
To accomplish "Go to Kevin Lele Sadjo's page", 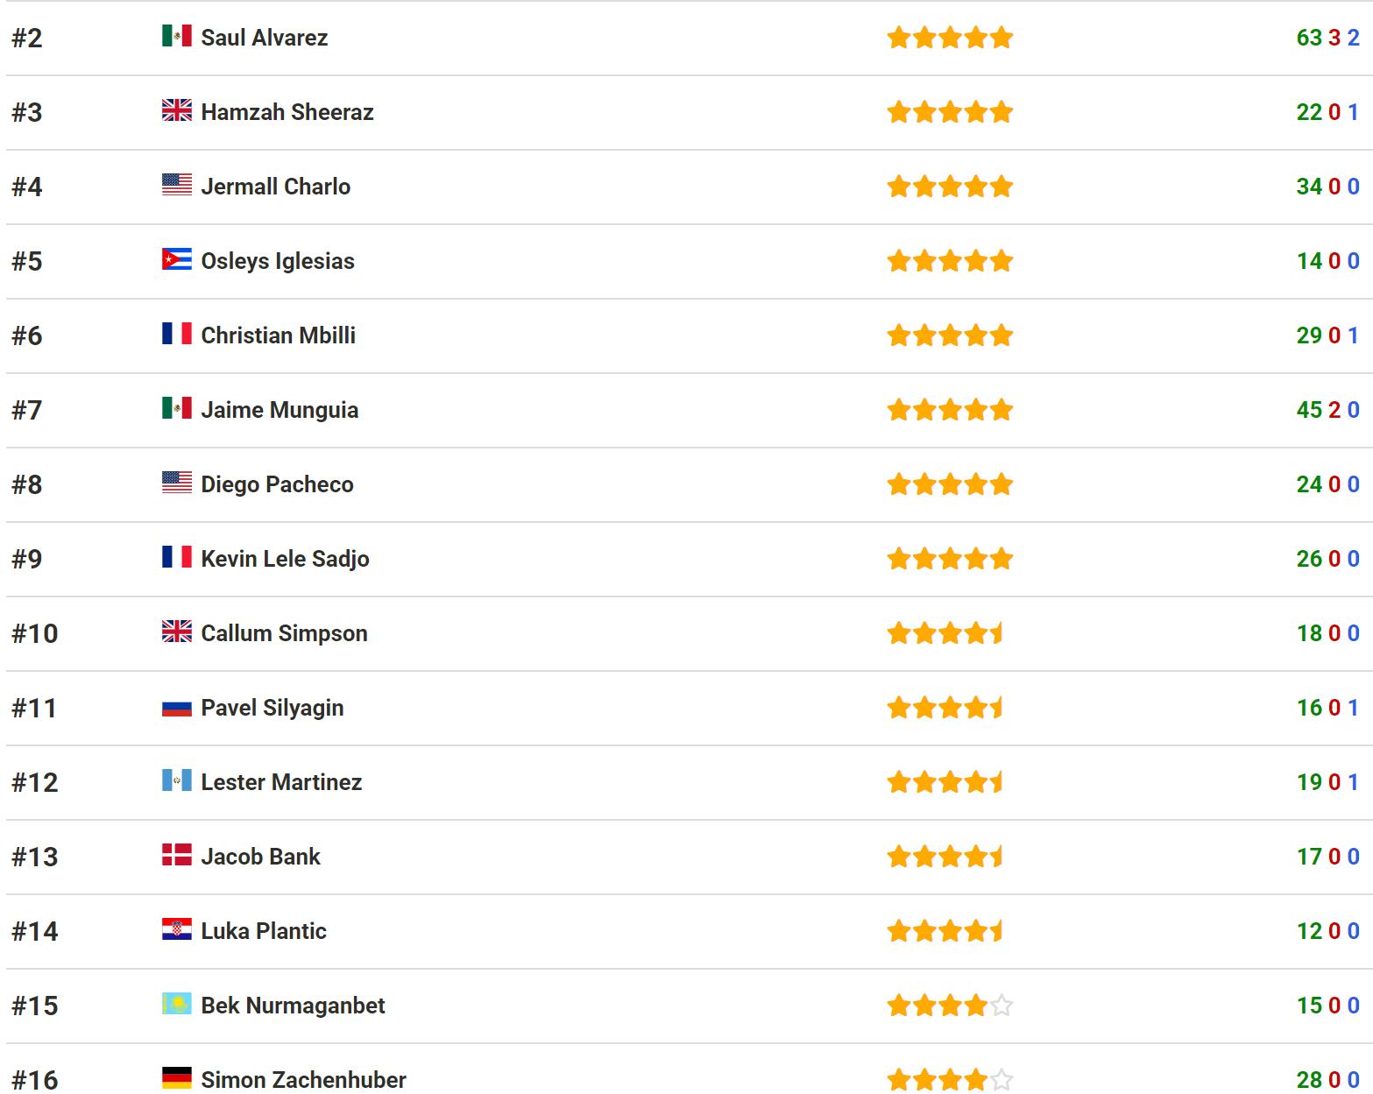I will (285, 559).
